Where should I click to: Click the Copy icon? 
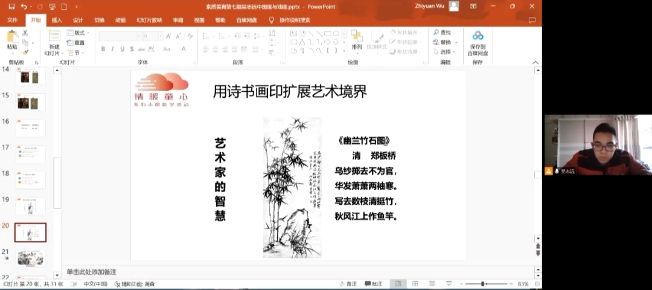pos(25,42)
